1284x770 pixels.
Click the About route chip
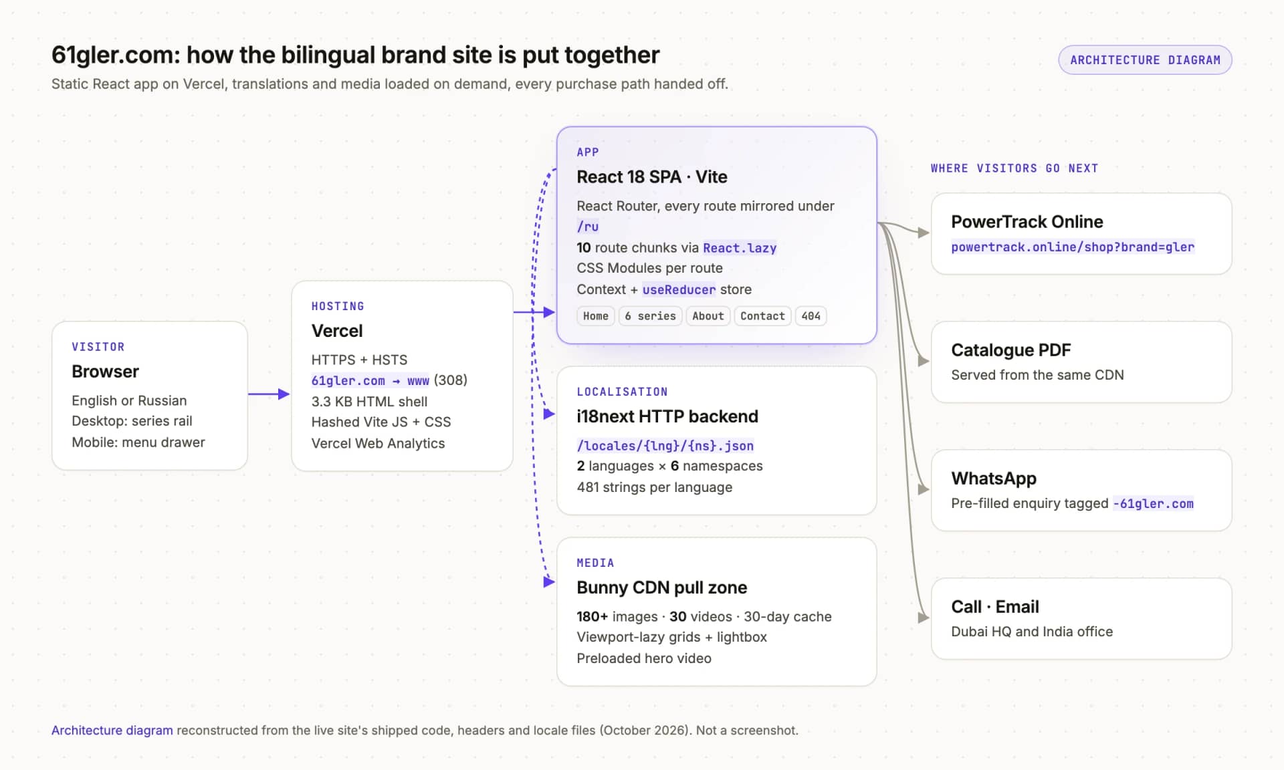point(708,316)
